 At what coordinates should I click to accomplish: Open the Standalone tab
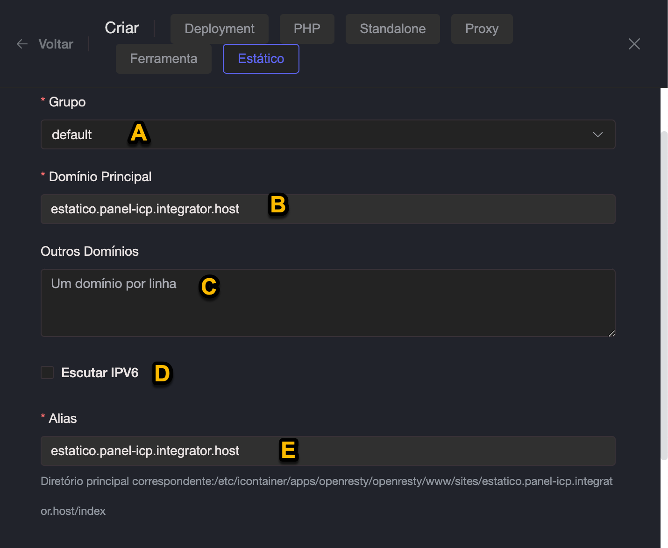pyautogui.click(x=392, y=29)
